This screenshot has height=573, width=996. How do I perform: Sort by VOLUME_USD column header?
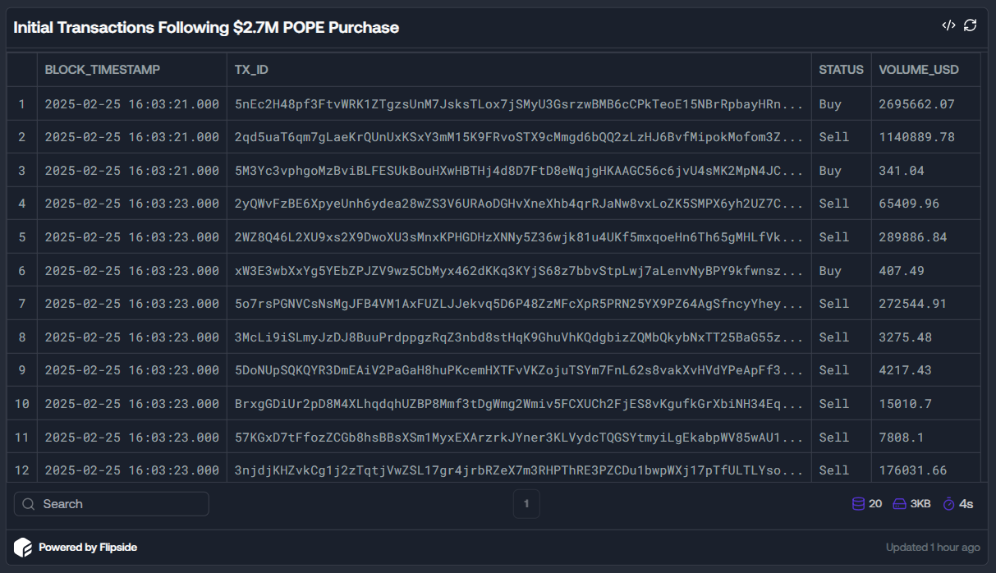click(x=918, y=70)
